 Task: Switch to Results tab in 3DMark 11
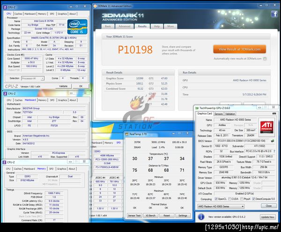click(142, 26)
